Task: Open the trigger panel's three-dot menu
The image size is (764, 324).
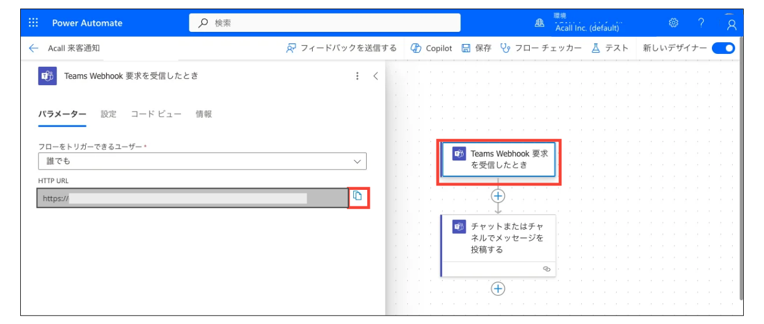Action: coord(357,76)
